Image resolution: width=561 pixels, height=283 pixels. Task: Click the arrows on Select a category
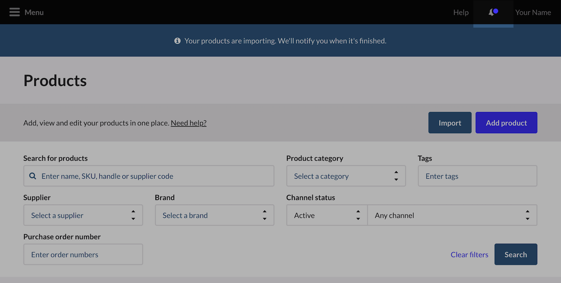click(396, 176)
